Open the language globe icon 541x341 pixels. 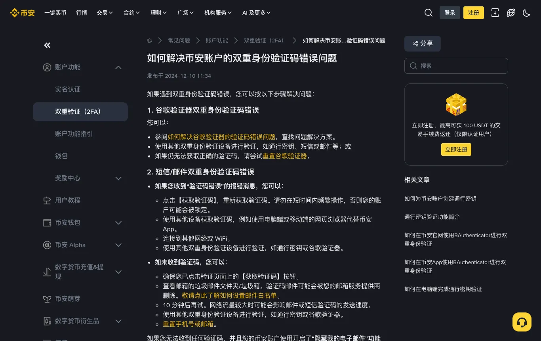(x=511, y=13)
